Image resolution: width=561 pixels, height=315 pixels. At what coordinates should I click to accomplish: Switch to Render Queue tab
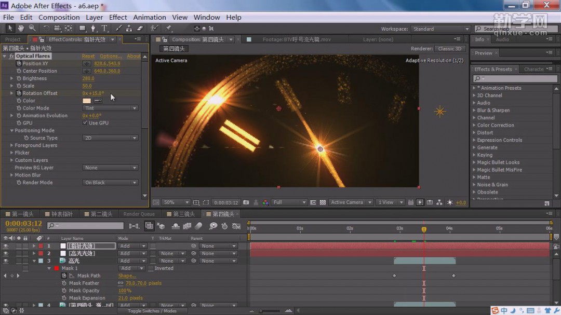pos(139,214)
